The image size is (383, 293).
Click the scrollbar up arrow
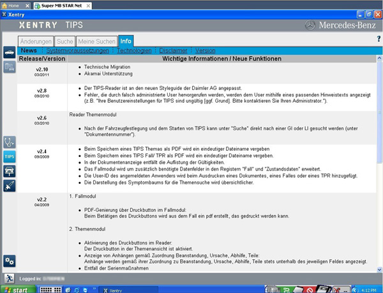[379, 58]
